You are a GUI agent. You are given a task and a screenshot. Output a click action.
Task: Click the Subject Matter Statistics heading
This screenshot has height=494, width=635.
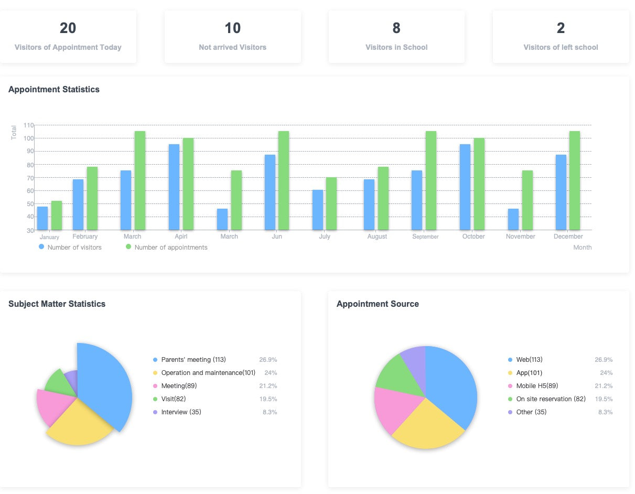[57, 304]
